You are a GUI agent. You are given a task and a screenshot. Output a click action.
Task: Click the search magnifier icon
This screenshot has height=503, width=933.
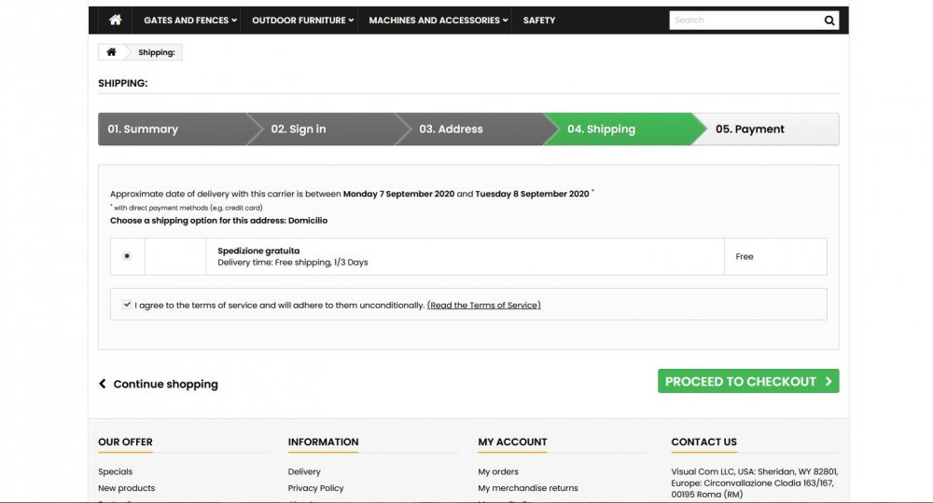(x=829, y=20)
